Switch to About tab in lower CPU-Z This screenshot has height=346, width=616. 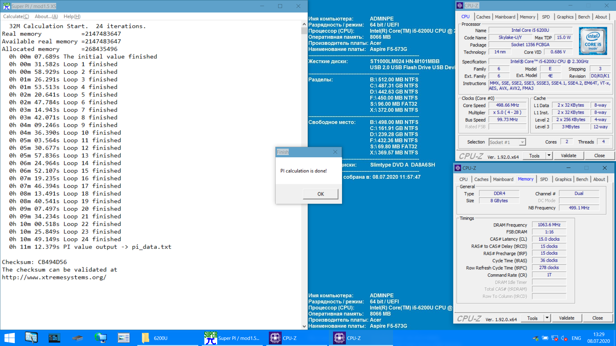point(599,179)
